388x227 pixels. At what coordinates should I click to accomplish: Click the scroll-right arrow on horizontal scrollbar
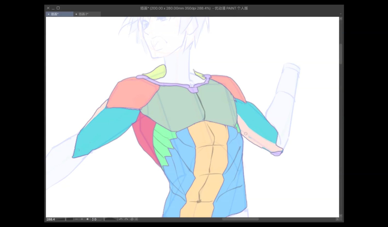coord(337,219)
